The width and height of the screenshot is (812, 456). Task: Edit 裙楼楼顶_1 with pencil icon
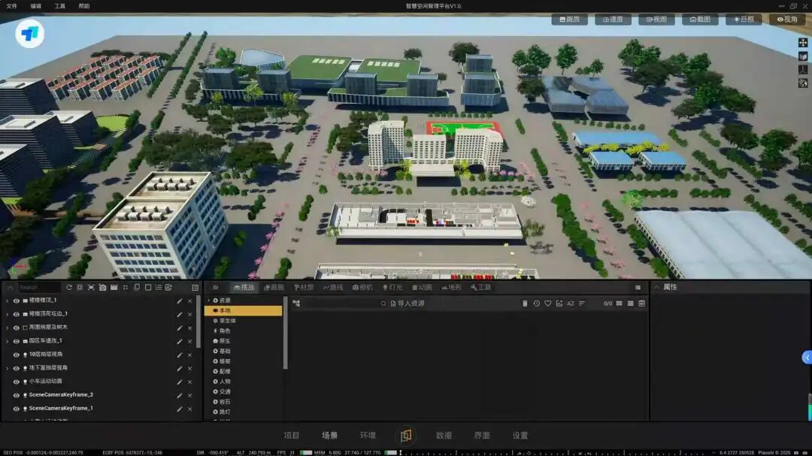[x=180, y=300]
